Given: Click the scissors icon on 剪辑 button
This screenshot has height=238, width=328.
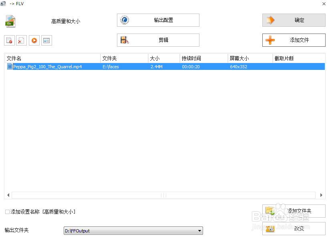Looking at the screenshot, I should click(x=124, y=40).
